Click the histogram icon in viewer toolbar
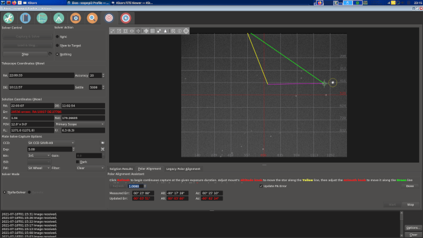 pos(165,31)
